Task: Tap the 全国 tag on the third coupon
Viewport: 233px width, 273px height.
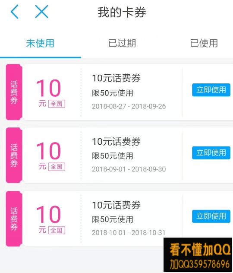Action: click(x=57, y=230)
